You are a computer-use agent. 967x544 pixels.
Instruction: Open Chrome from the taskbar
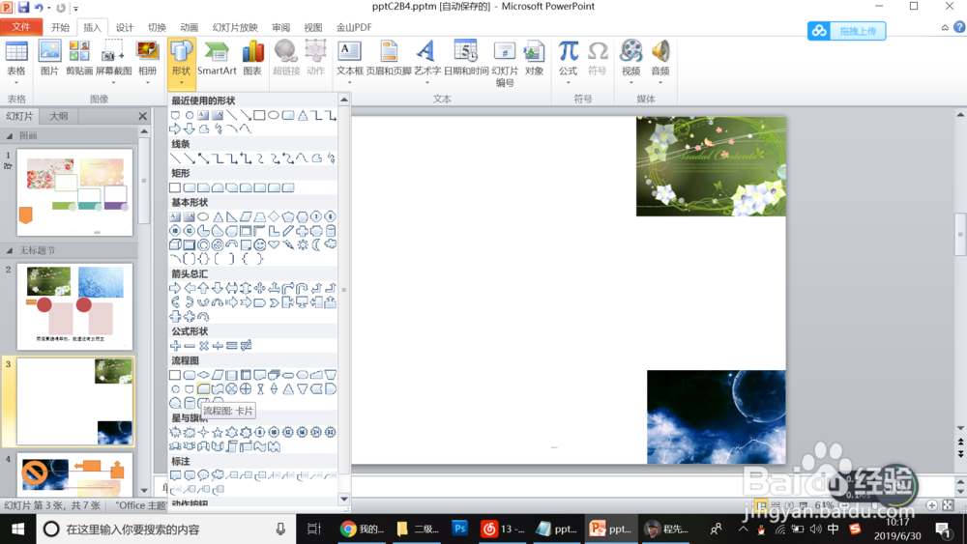click(x=362, y=530)
